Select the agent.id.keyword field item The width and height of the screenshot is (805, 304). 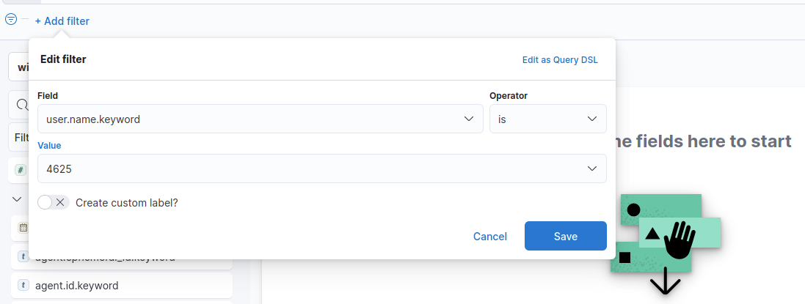click(x=122, y=286)
